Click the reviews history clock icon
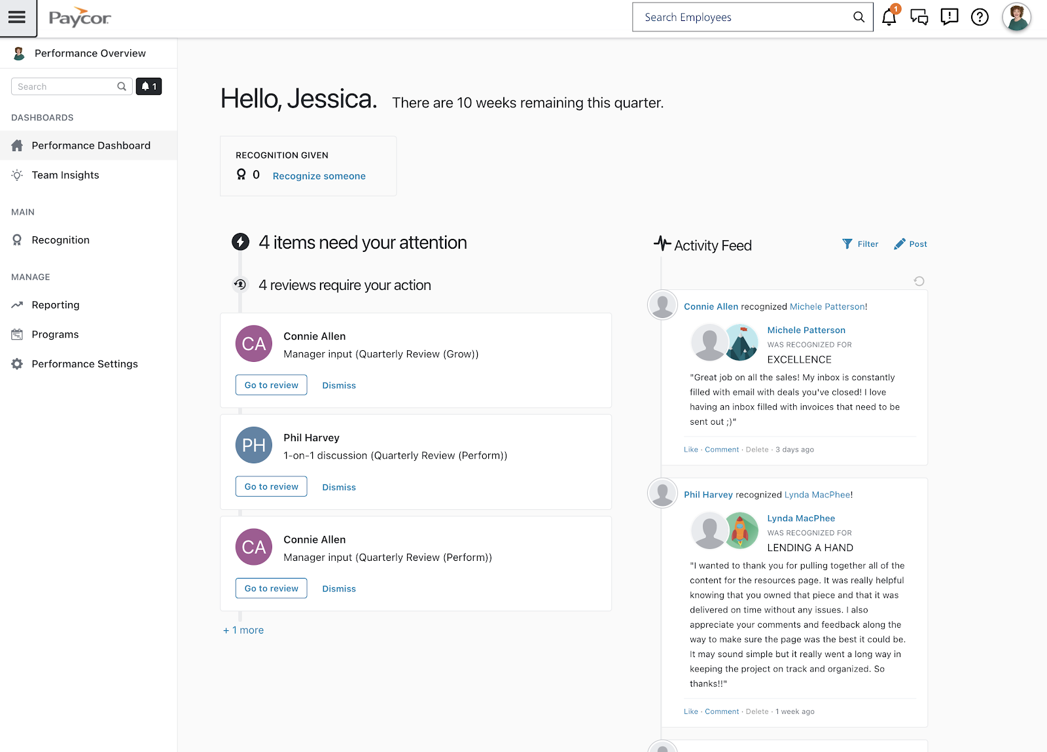 [x=240, y=285]
